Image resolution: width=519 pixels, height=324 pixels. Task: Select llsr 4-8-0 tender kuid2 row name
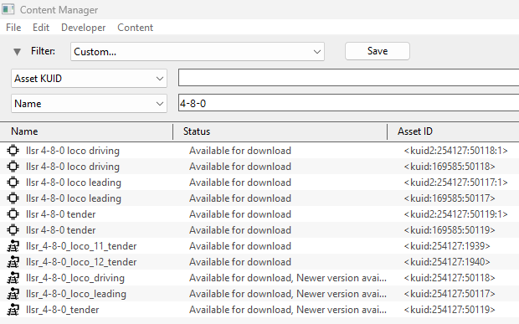click(61, 214)
